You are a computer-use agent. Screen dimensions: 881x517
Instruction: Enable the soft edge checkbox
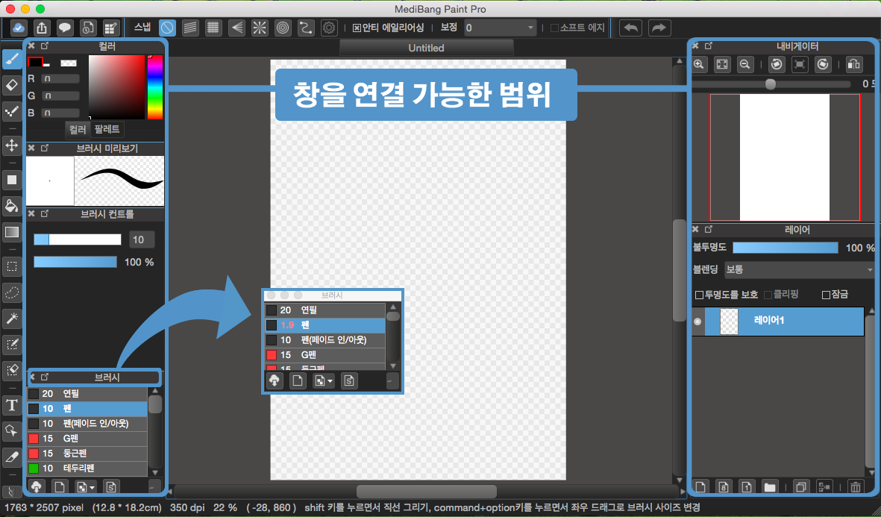pos(554,28)
